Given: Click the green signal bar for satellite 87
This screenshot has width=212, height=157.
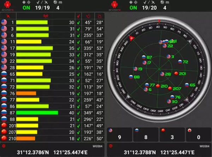Looking at the screenshot, I should click(x=37, y=113).
